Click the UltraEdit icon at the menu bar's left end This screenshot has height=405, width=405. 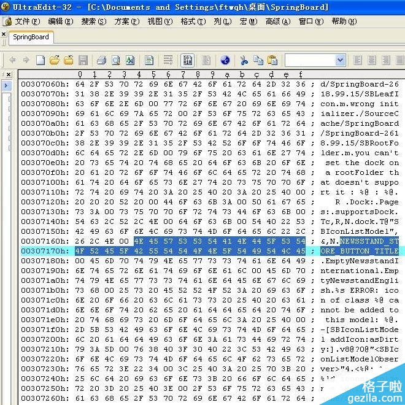[x=7, y=21]
